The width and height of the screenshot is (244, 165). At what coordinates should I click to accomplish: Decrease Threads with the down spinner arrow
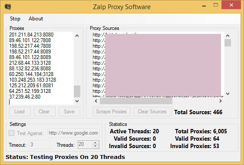(x=96, y=146)
